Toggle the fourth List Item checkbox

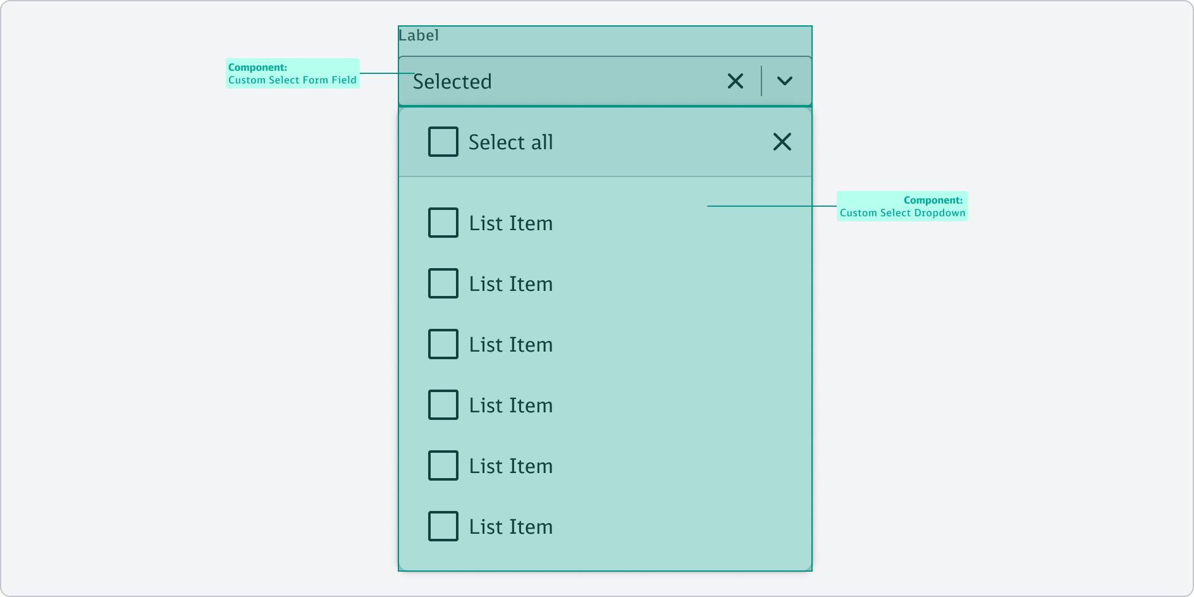pyautogui.click(x=443, y=405)
